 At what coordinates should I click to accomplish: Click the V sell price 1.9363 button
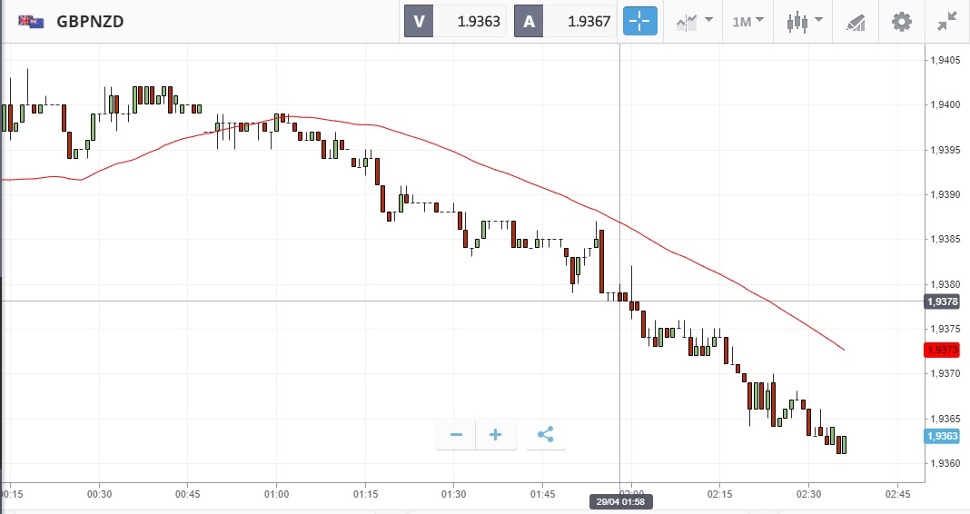456,21
